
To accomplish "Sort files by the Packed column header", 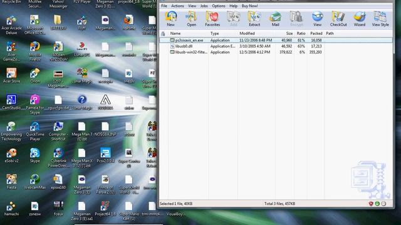I will tap(316, 33).
